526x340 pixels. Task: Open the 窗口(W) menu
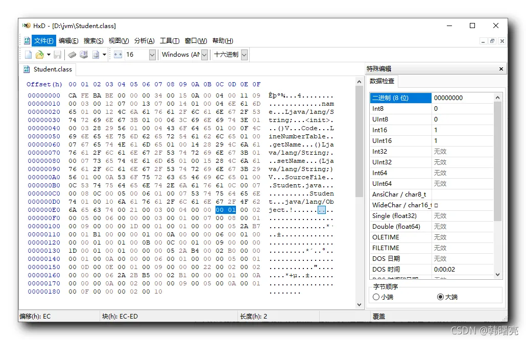point(196,41)
